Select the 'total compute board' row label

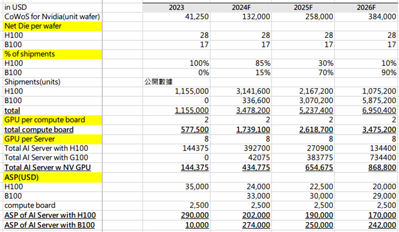(39, 130)
